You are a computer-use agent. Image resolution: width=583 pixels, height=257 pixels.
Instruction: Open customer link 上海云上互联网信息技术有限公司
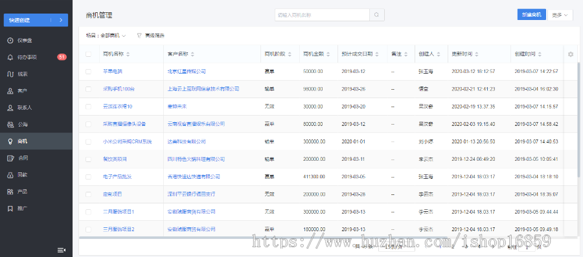coord(203,89)
